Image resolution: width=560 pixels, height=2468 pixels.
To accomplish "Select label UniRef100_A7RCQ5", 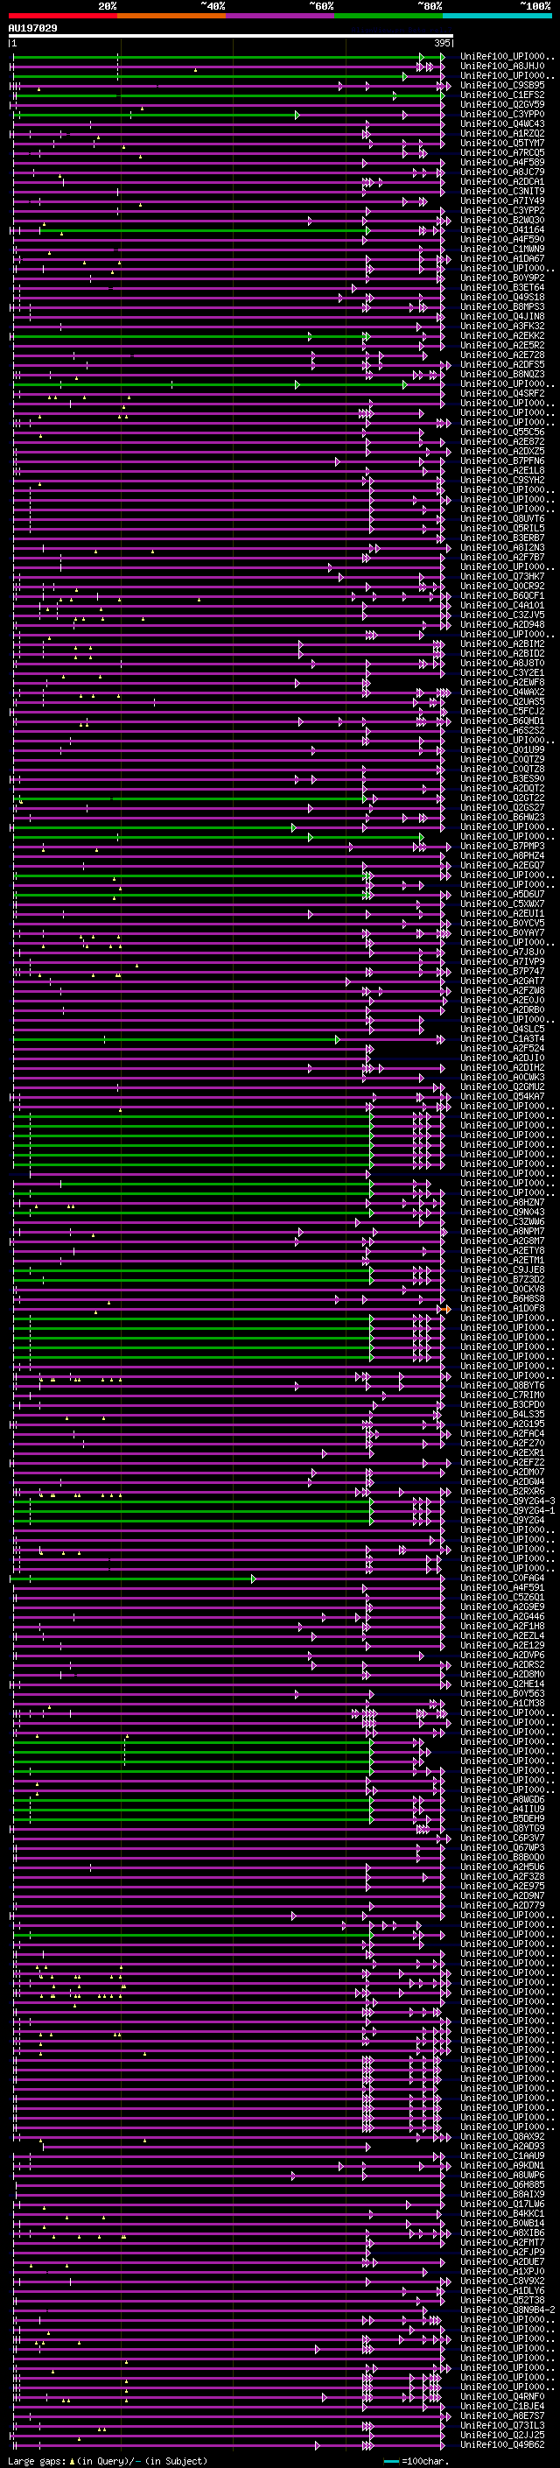I will pos(502,152).
